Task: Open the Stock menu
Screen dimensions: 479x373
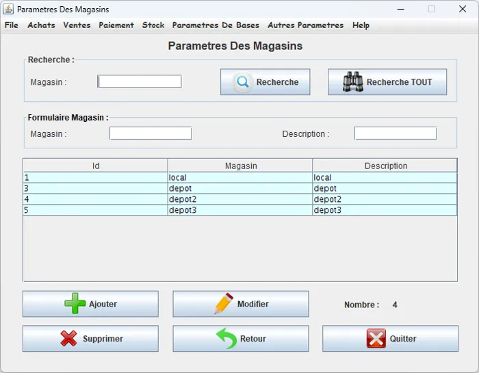Action: (153, 25)
